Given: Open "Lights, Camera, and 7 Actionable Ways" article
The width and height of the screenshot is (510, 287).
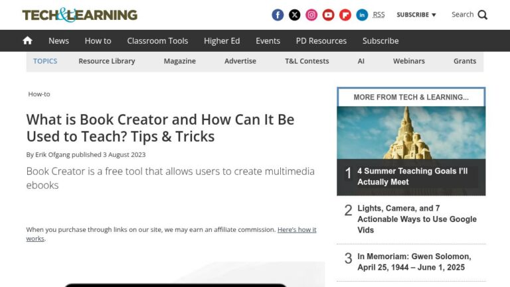Looking at the screenshot, I should [417, 219].
